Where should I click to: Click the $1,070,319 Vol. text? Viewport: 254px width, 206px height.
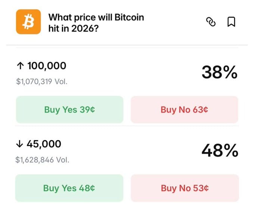coord(42,81)
